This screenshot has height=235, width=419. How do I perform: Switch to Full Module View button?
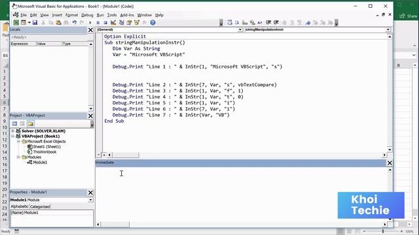pos(104,155)
